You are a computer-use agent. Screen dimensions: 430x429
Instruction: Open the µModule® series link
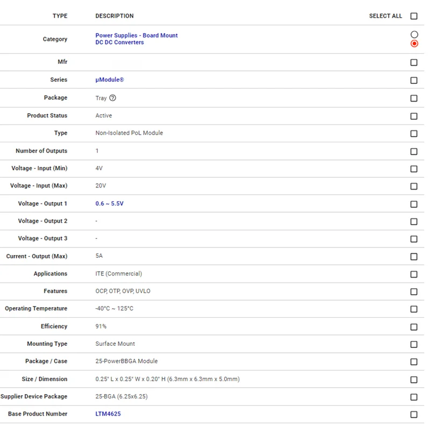[x=110, y=80]
